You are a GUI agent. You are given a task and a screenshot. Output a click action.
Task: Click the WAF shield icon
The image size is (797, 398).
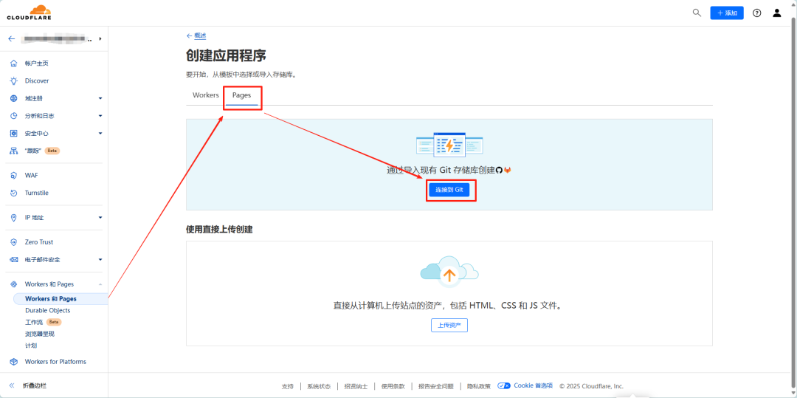[x=14, y=175]
